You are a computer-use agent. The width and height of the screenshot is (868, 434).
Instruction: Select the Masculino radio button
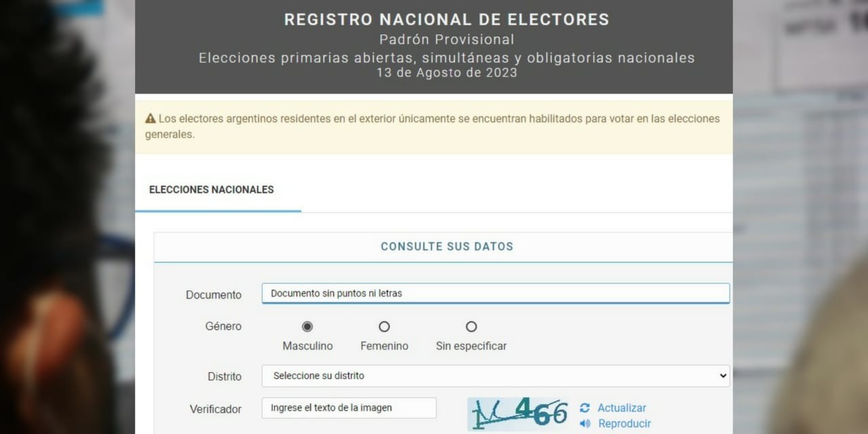coord(307,326)
